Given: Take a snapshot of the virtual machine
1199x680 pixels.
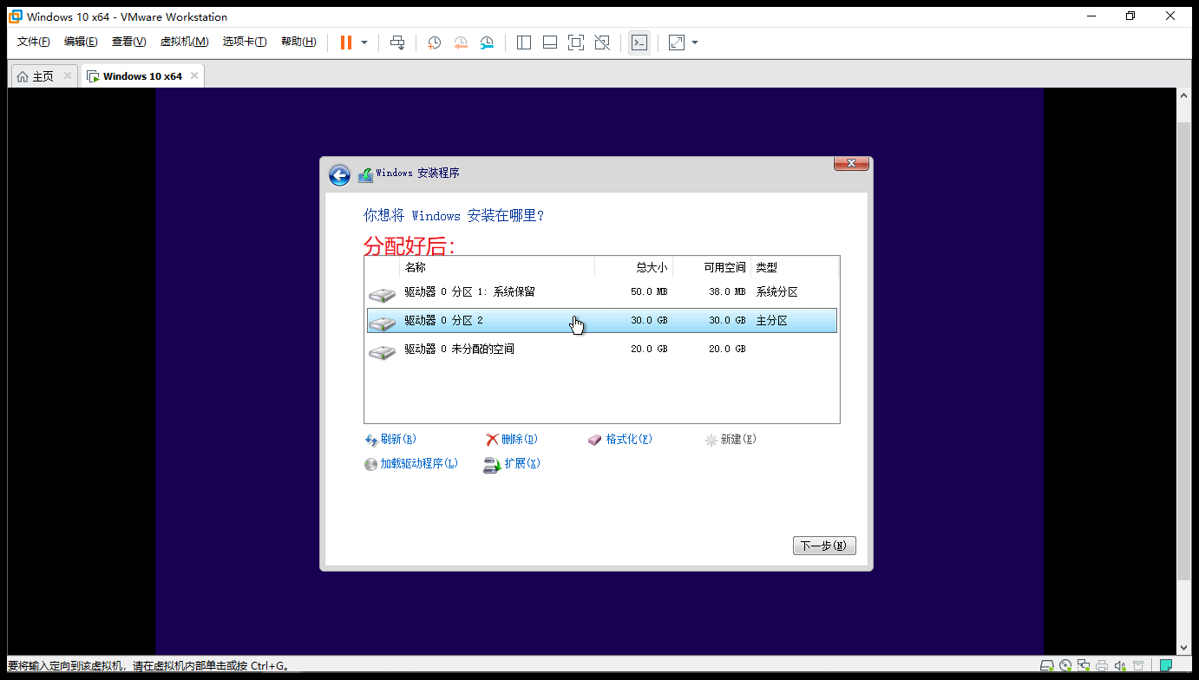Looking at the screenshot, I should [x=435, y=42].
